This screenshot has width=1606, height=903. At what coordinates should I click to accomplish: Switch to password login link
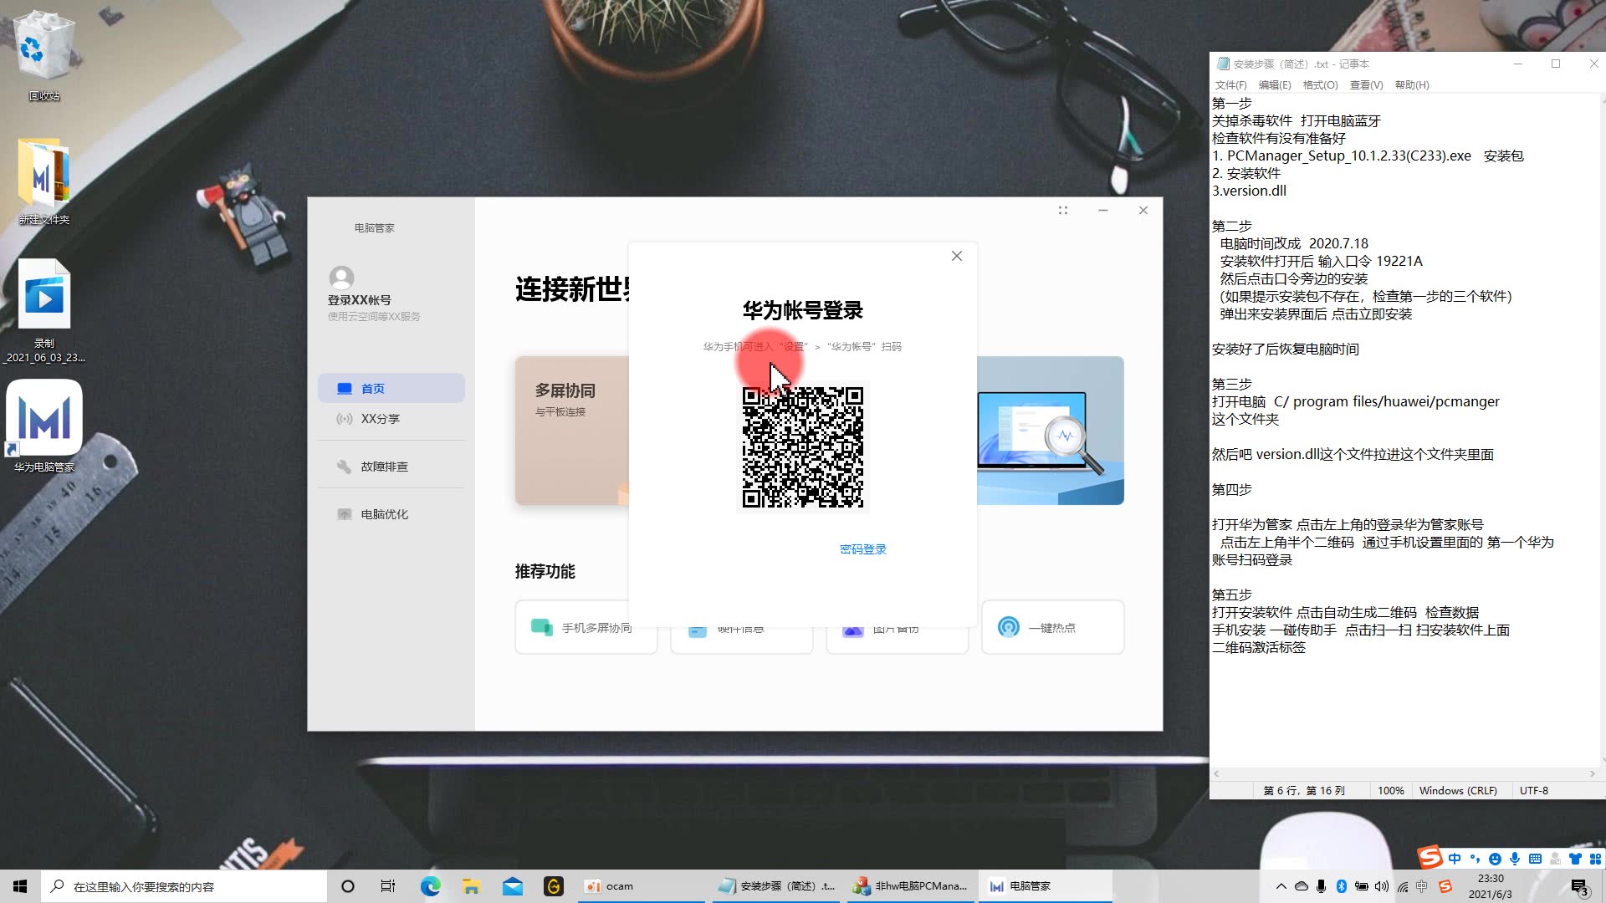(x=863, y=549)
